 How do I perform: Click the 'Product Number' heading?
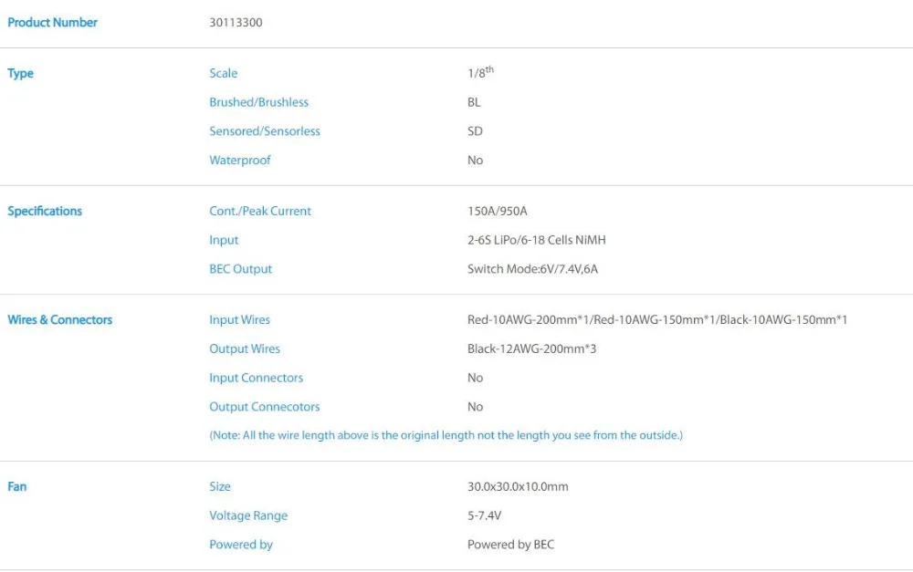click(52, 23)
